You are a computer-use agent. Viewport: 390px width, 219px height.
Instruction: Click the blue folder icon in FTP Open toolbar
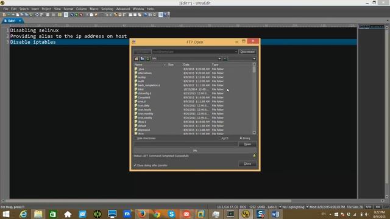click(142, 59)
